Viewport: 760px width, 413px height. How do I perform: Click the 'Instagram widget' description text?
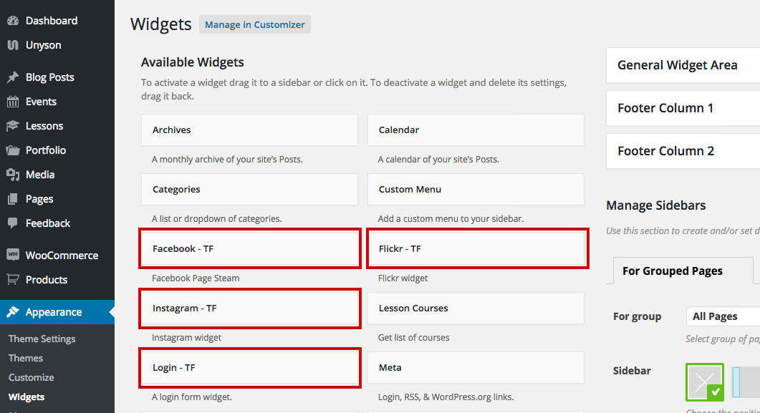tap(187, 337)
